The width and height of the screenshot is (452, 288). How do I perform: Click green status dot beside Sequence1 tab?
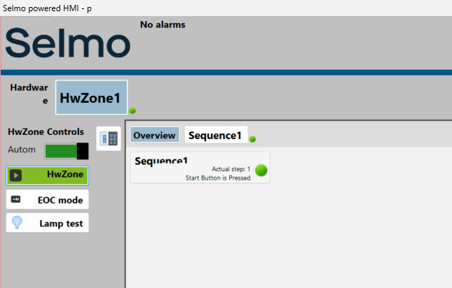(x=252, y=139)
